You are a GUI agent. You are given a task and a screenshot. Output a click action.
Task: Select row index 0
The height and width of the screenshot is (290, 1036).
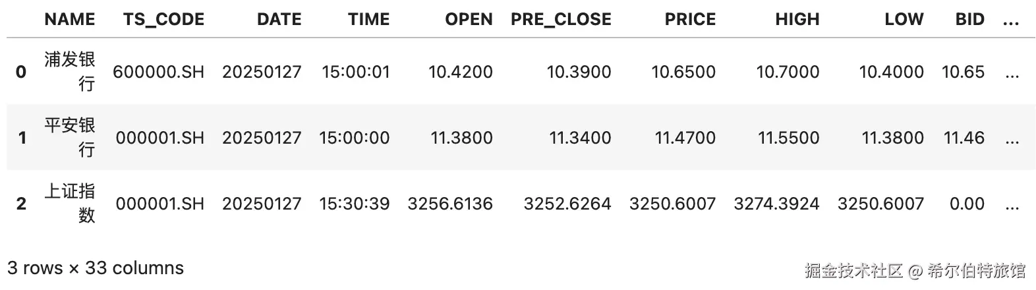pyautogui.click(x=21, y=72)
